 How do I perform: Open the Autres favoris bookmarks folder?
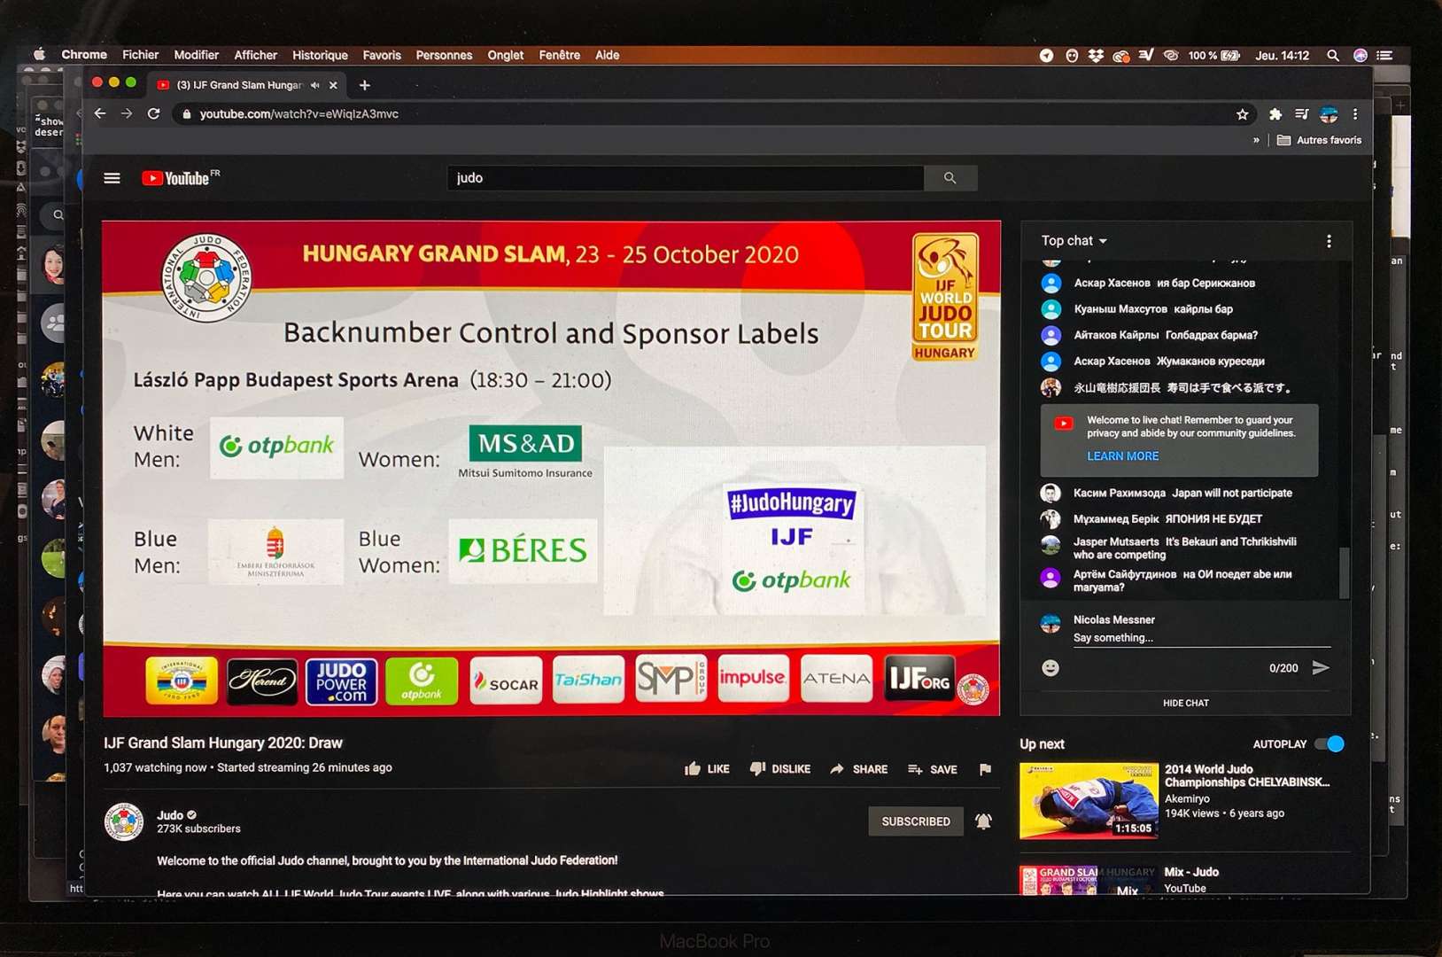tap(1319, 140)
